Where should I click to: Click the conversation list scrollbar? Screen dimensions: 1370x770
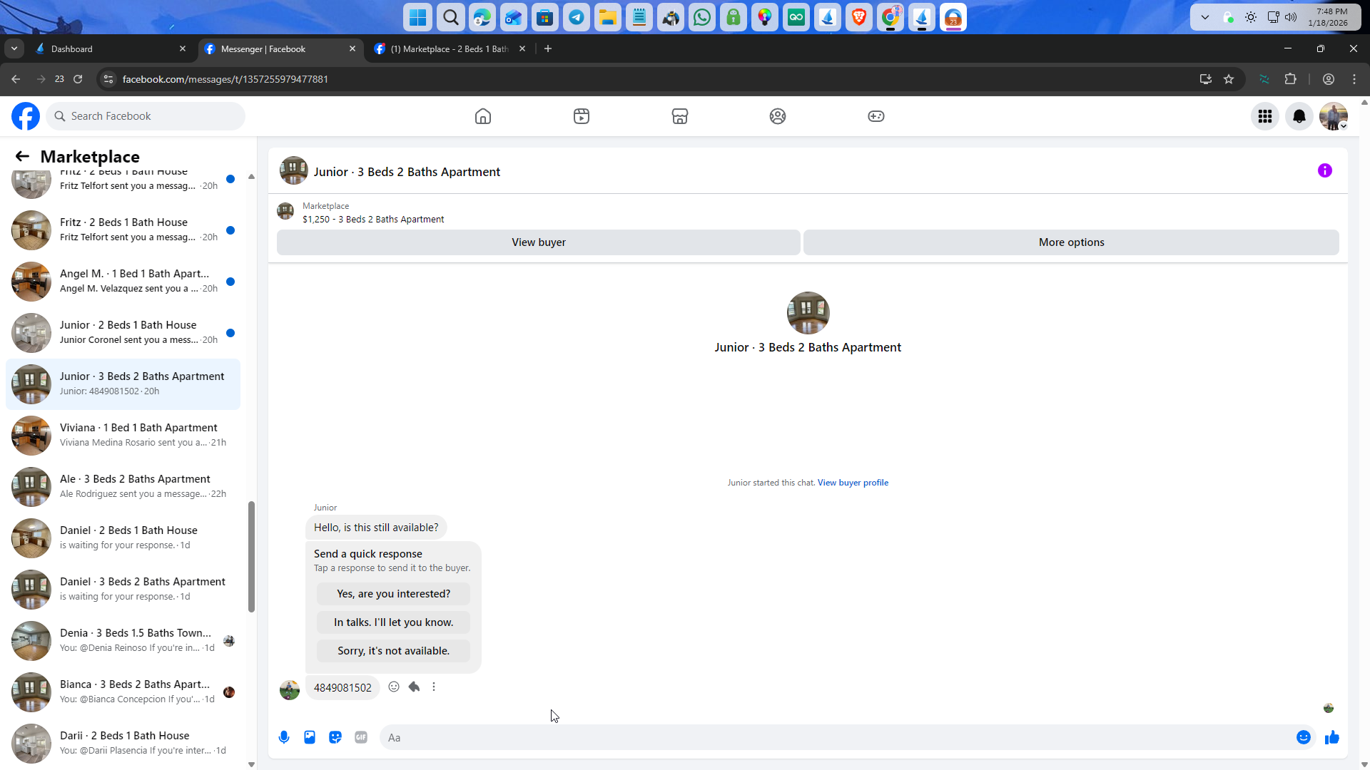click(251, 556)
